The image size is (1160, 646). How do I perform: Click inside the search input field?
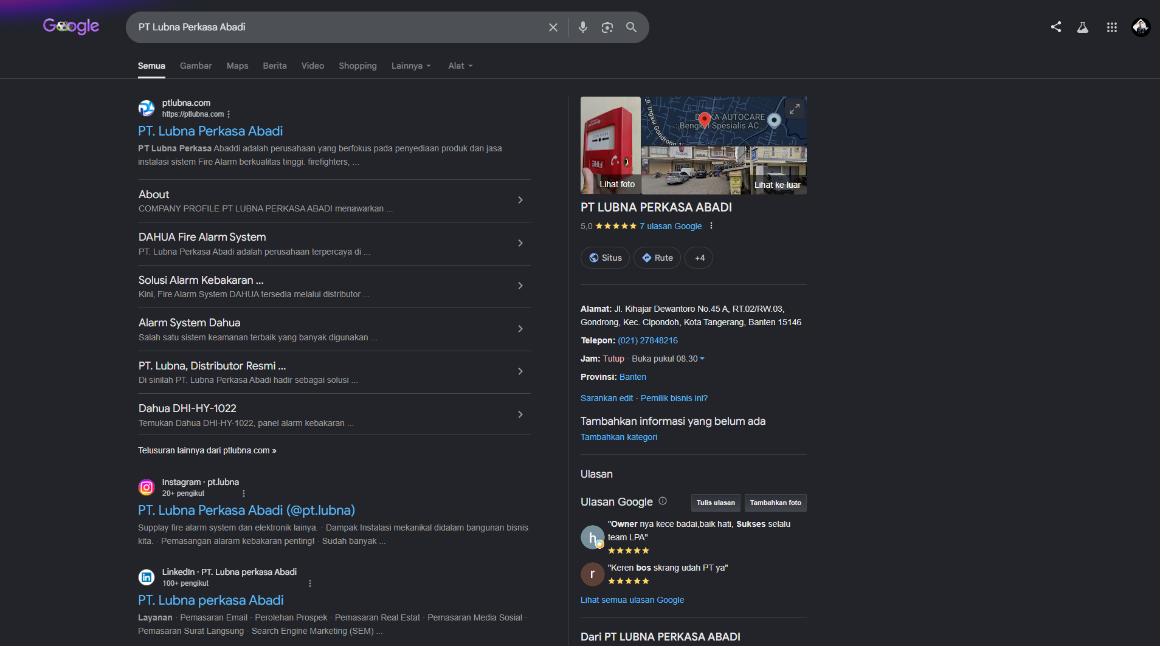(x=340, y=27)
